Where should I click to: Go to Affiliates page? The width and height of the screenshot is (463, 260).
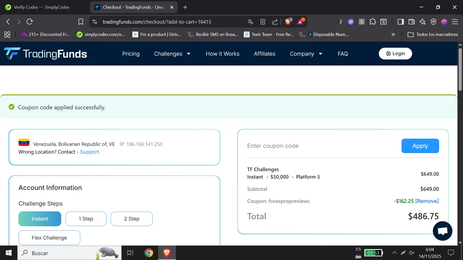[x=265, y=54]
